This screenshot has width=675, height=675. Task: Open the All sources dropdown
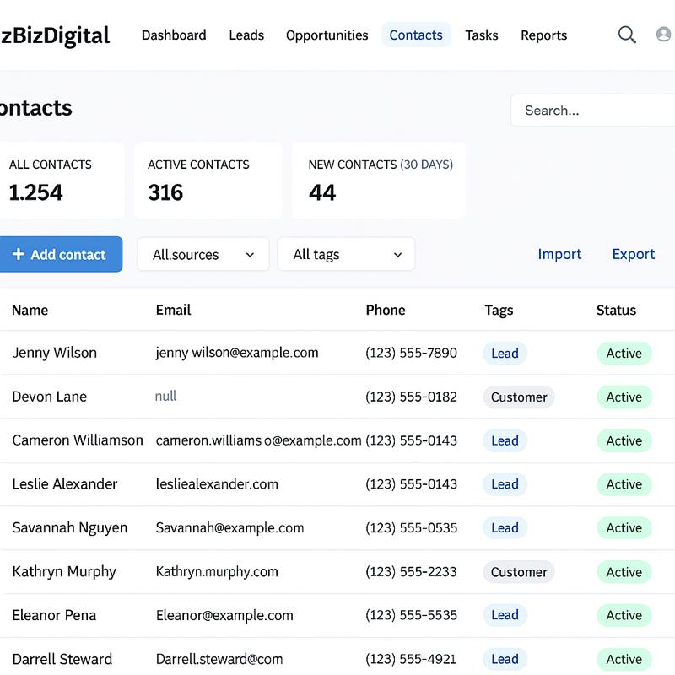tap(203, 254)
